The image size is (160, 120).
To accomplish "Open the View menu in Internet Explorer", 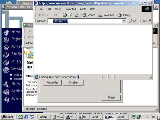I will (x=58, y=9).
